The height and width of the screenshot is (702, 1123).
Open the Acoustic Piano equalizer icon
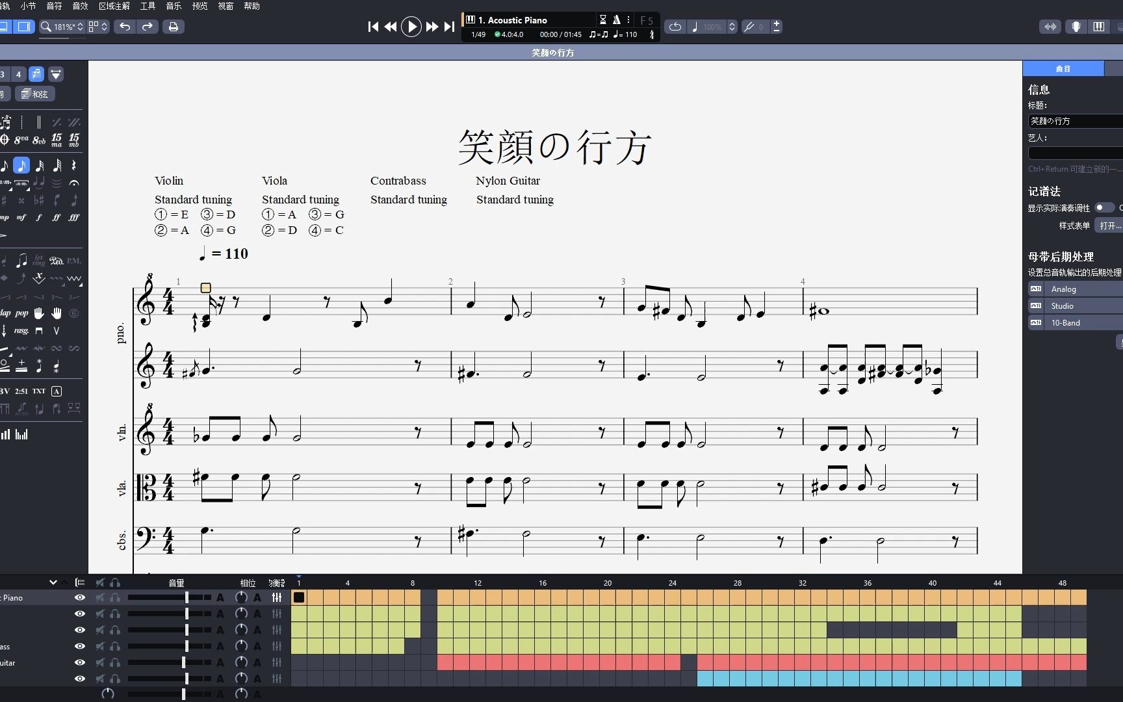pos(277,597)
